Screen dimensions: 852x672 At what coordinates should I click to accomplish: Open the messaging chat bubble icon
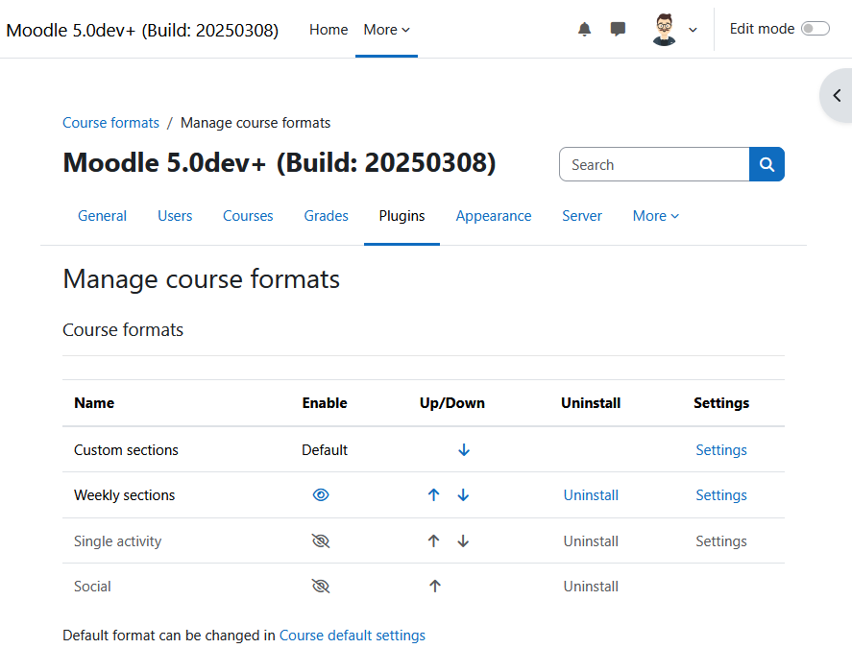618,29
